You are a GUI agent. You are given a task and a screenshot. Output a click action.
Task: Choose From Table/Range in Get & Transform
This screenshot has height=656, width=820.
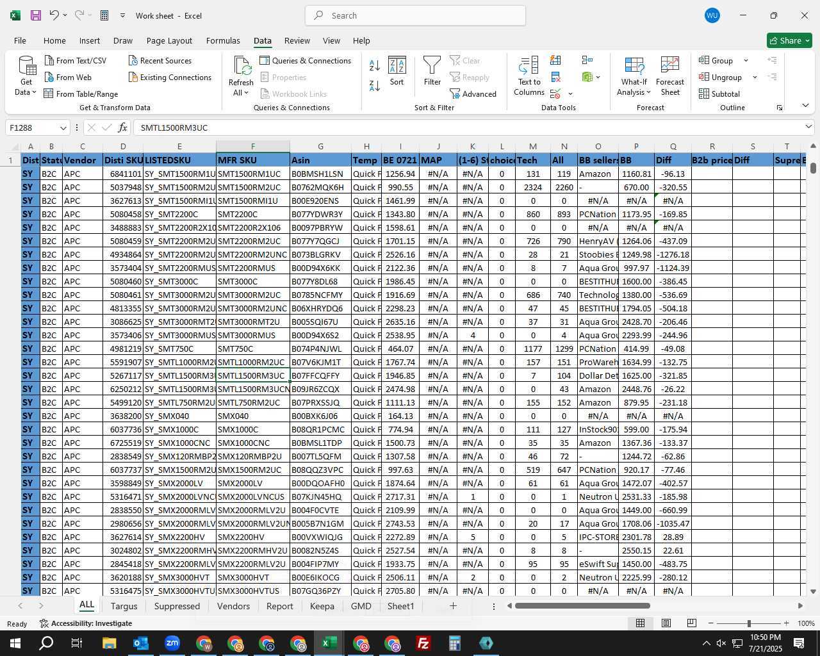[x=81, y=94]
